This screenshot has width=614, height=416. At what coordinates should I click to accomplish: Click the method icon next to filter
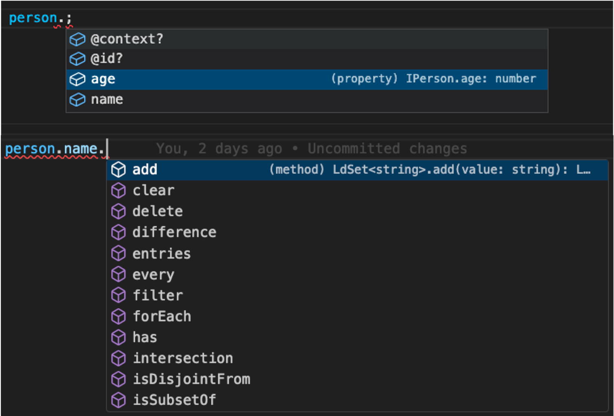click(119, 296)
